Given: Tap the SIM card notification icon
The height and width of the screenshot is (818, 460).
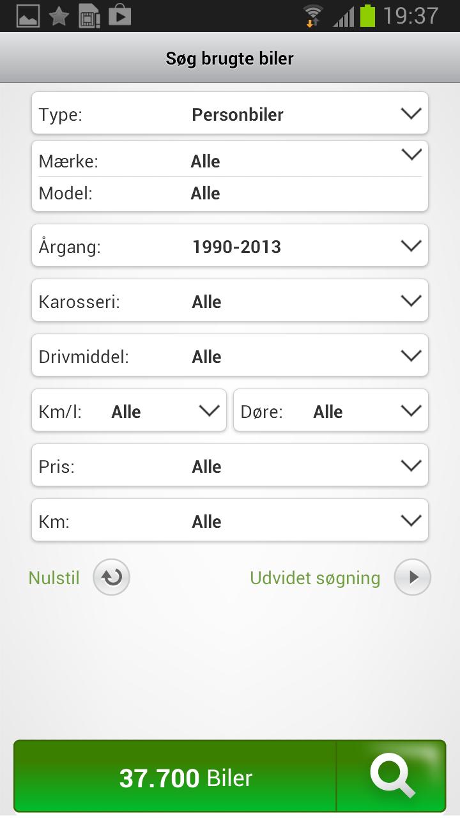Looking at the screenshot, I should [x=89, y=16].
